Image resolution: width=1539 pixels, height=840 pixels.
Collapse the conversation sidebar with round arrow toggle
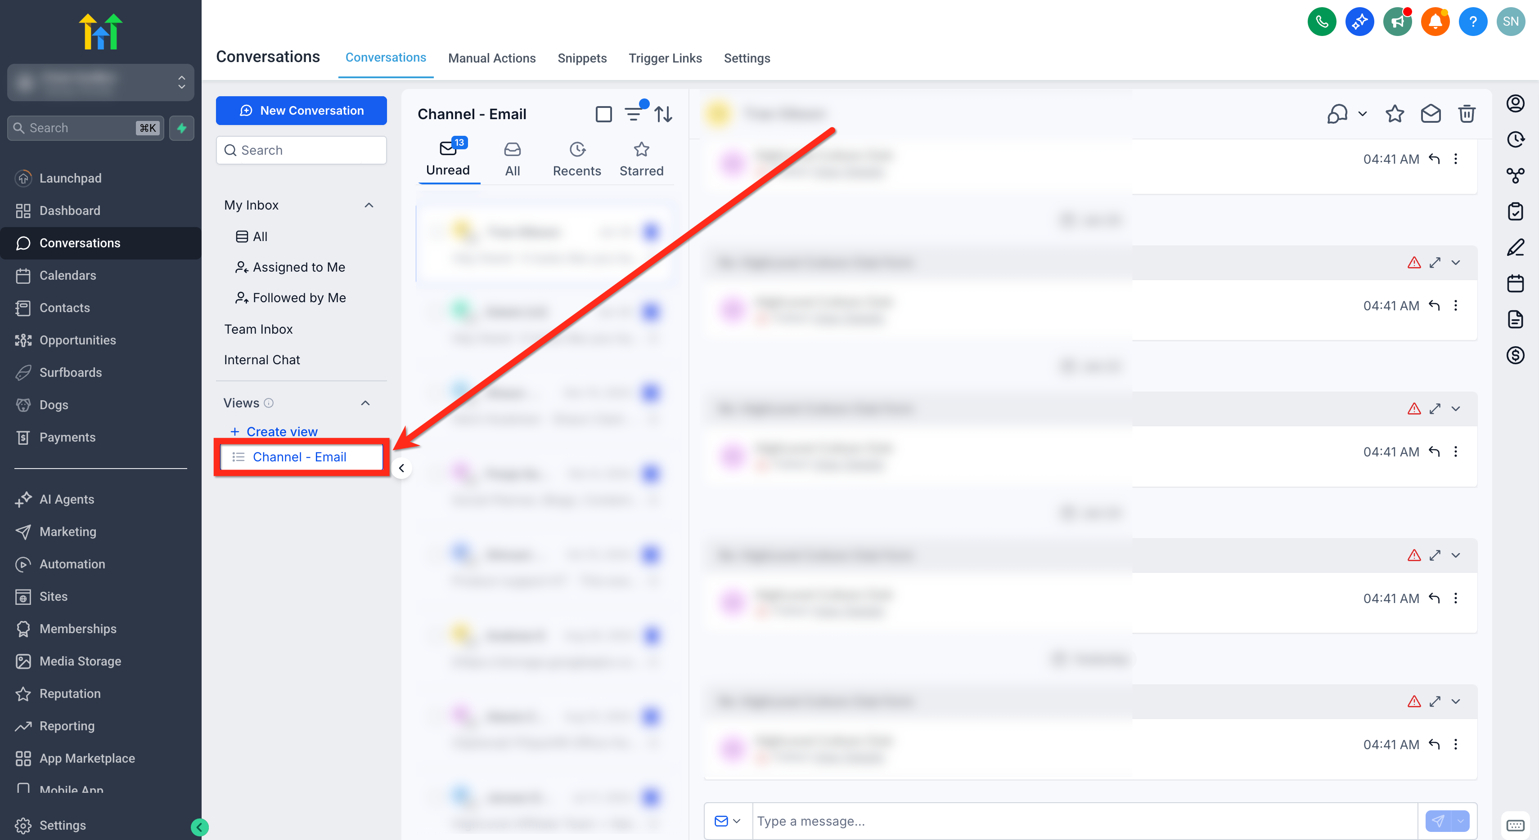pyautogui.click(x=401, y=468)
